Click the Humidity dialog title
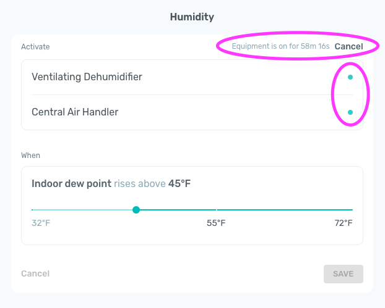 coord(192,17)
